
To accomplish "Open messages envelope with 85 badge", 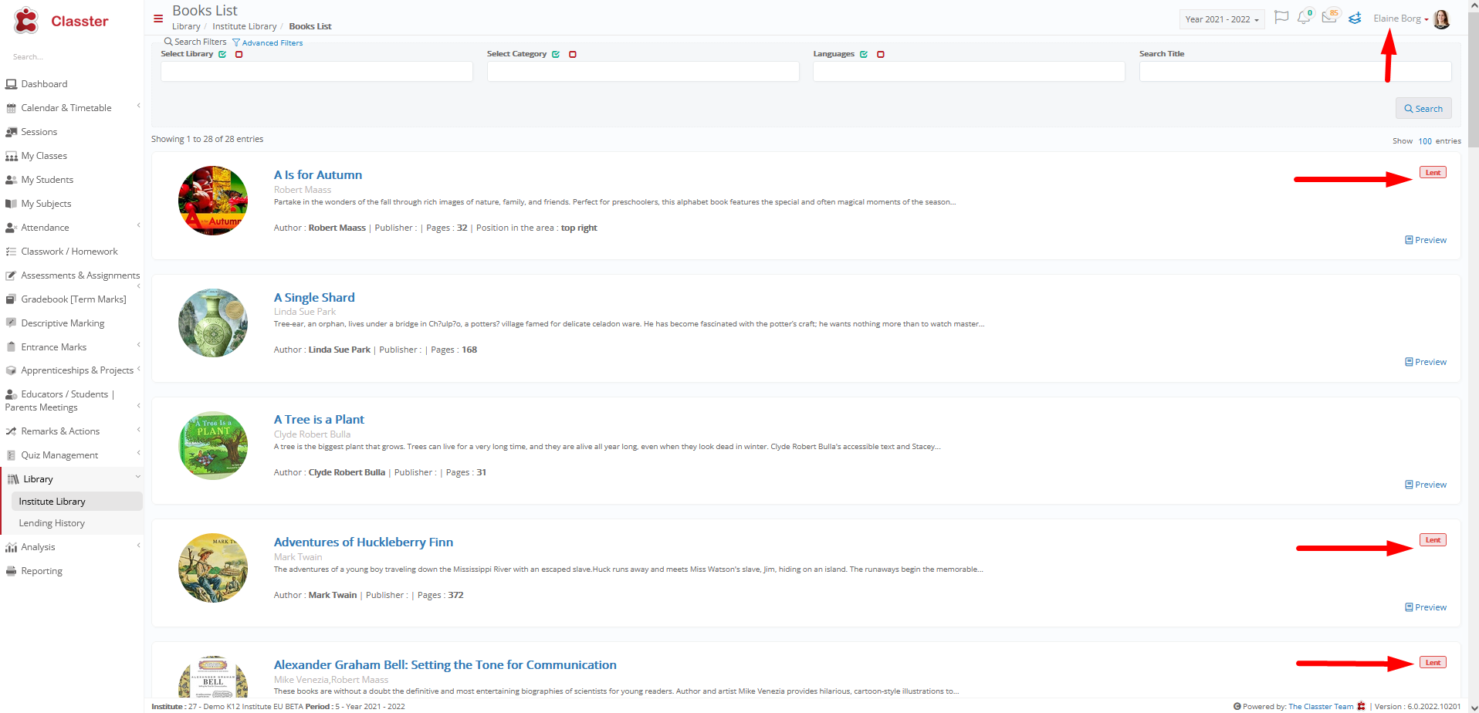I will [1329, 17].
